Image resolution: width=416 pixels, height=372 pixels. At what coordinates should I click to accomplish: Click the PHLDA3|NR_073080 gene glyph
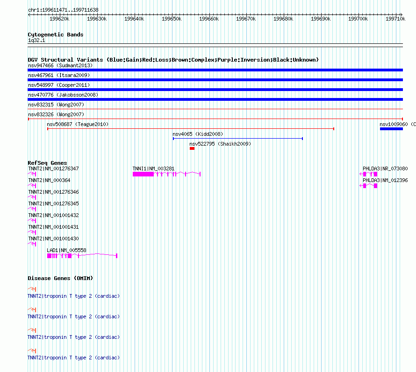click(x=368, y=174)
